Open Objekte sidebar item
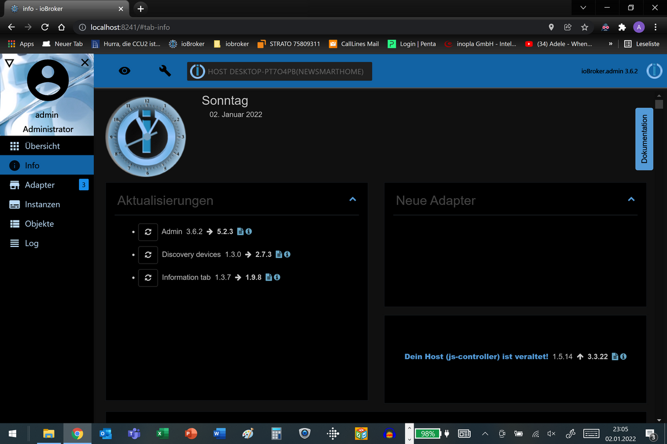The image size is (667, 444). (x=47, y=224)
